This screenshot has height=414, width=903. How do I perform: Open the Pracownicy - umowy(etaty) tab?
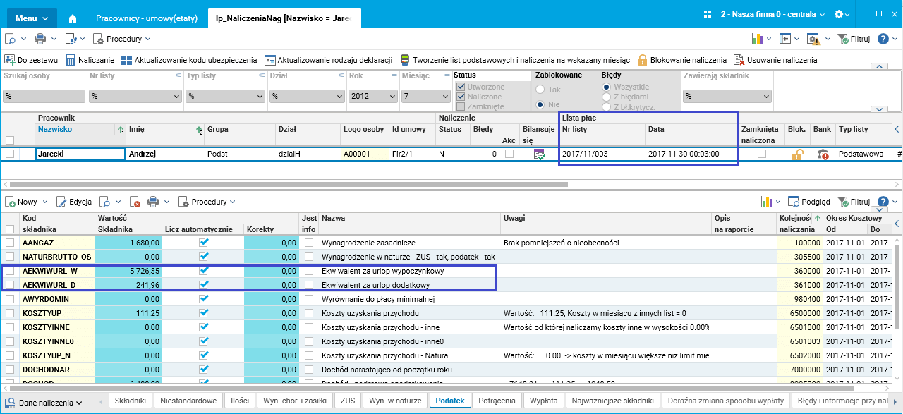click(x=147, y=17)
